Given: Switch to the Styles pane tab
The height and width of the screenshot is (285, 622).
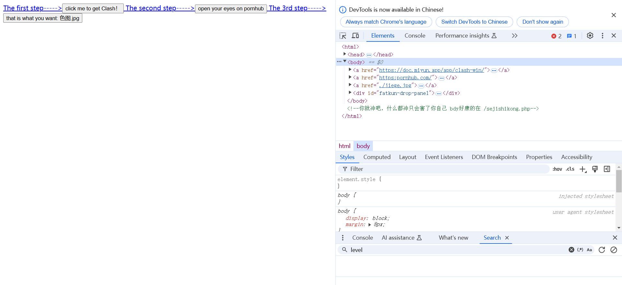Looking at the screenshot, I should coord(347,157).
